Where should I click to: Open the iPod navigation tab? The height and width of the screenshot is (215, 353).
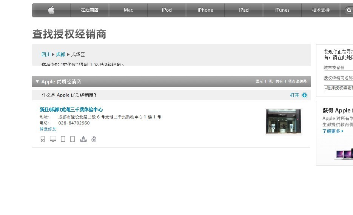point(166,10)
